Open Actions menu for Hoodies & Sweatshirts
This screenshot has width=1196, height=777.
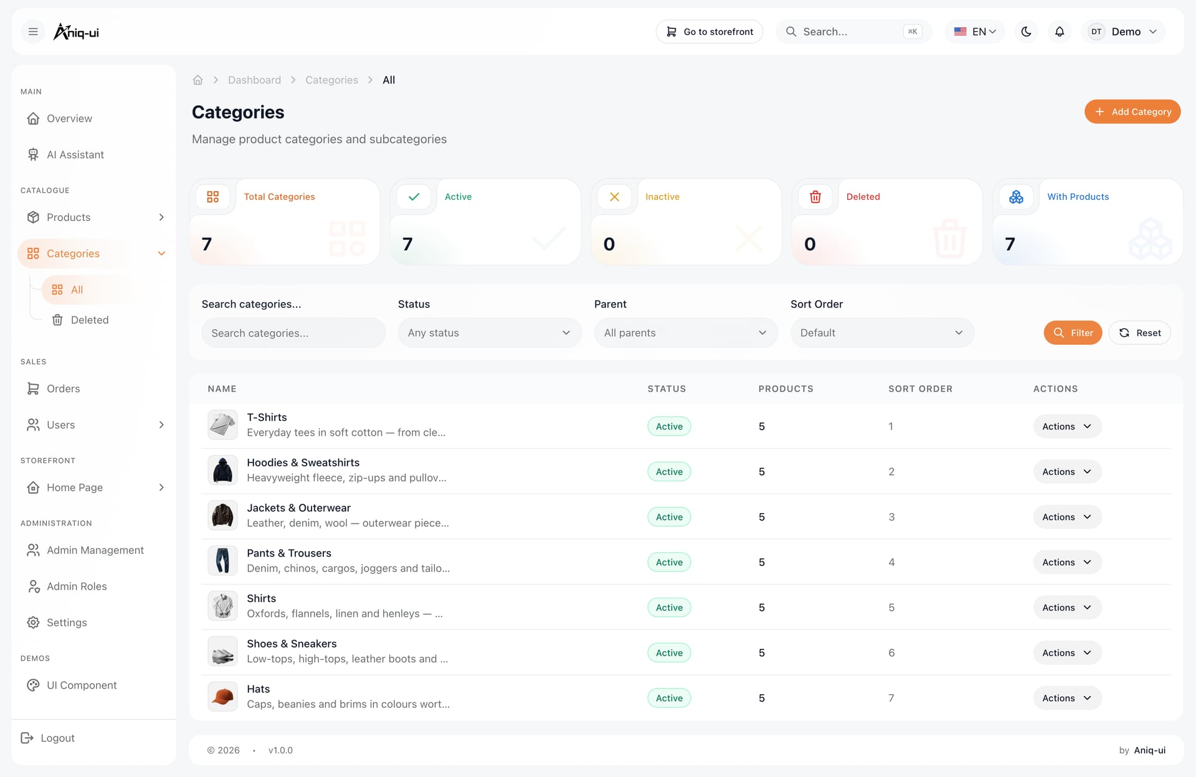pos(1067,472)
